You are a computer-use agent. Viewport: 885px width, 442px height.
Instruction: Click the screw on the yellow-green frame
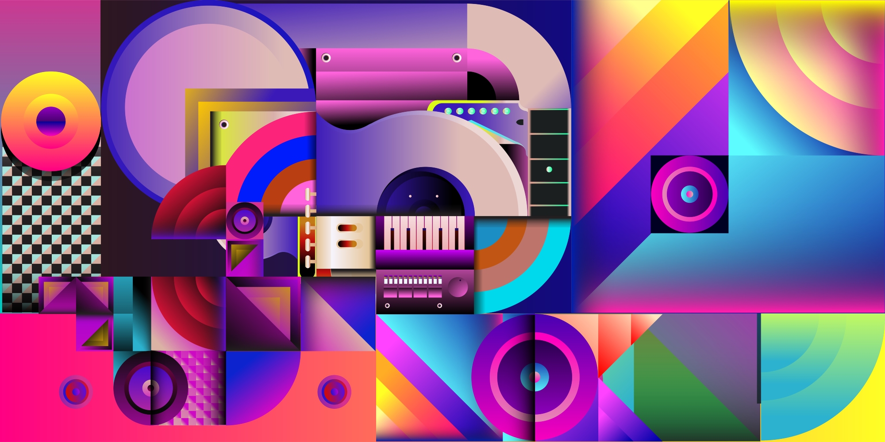click(x=224, y=124)
